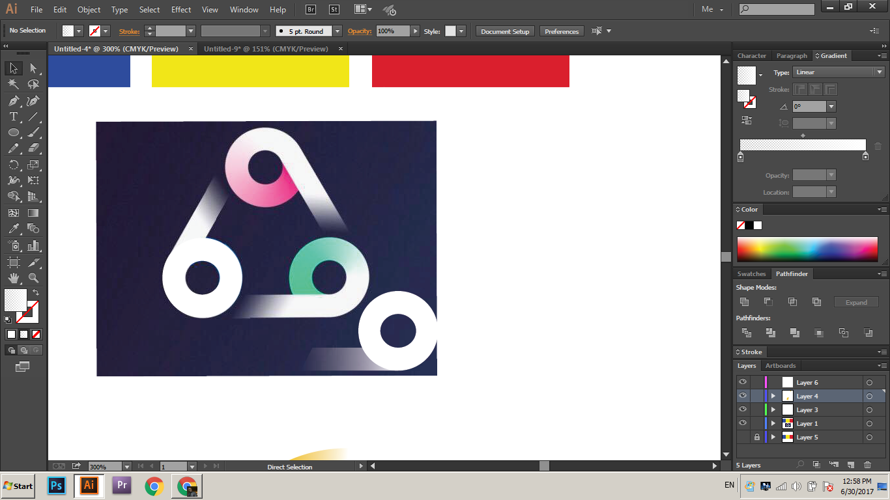
Task: Switch to the Artboards panel tab
Action: click(781, 366)
